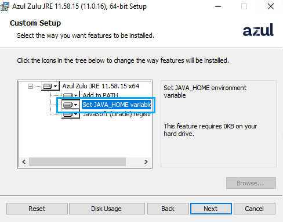
Task: Open the JavaSoft (Oracle) registry dropdown arrow
Action: pyautogui.click(x=76, y=114)
